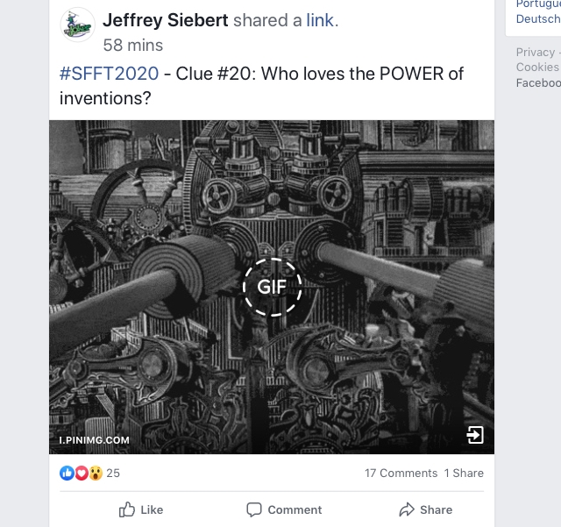Like the post with thumbs-up button
561x527 pixels.
pos(141,509)
